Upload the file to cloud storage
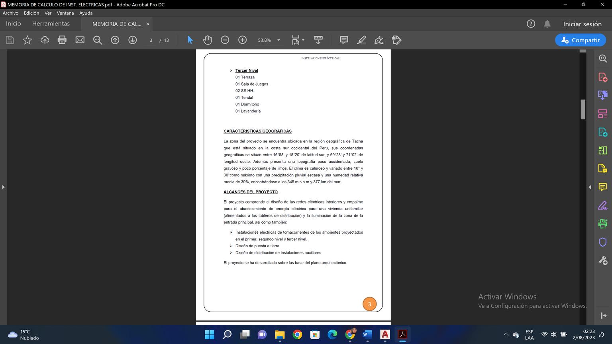612x344 pixels. [45, 40]
